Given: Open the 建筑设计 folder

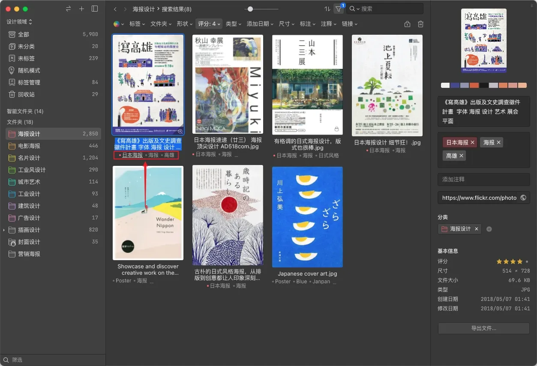Looking at the screenshot, I should pyautogui.click(x=53, y=206).
